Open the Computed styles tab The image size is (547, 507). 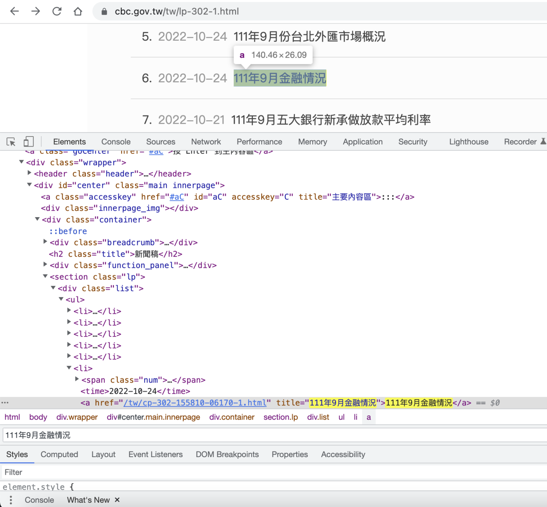(59, 454)
